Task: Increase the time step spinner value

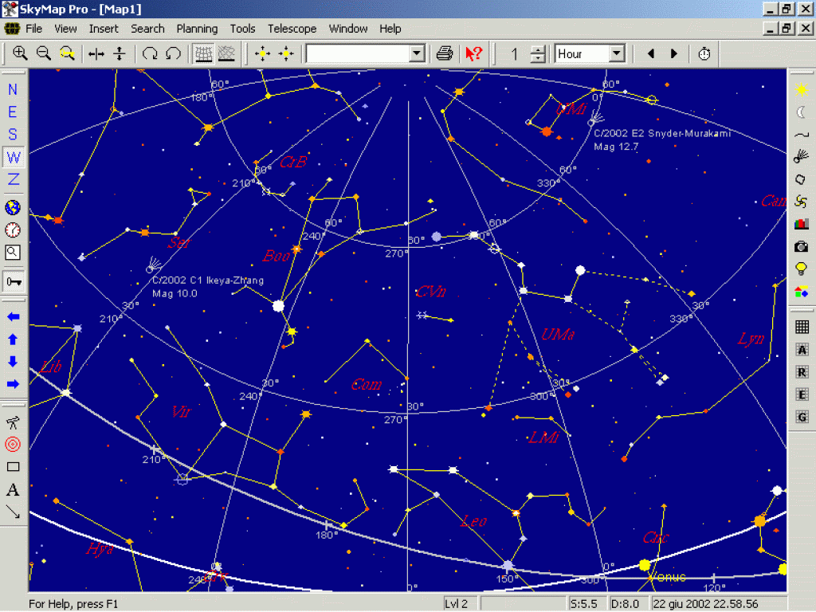Action: coord(538,49)
